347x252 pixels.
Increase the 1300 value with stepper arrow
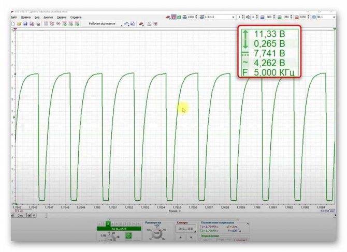click(196, 16)
